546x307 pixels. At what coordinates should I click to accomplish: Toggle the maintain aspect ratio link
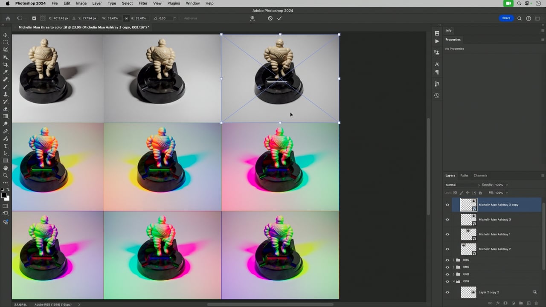click(x=126, y=18)
